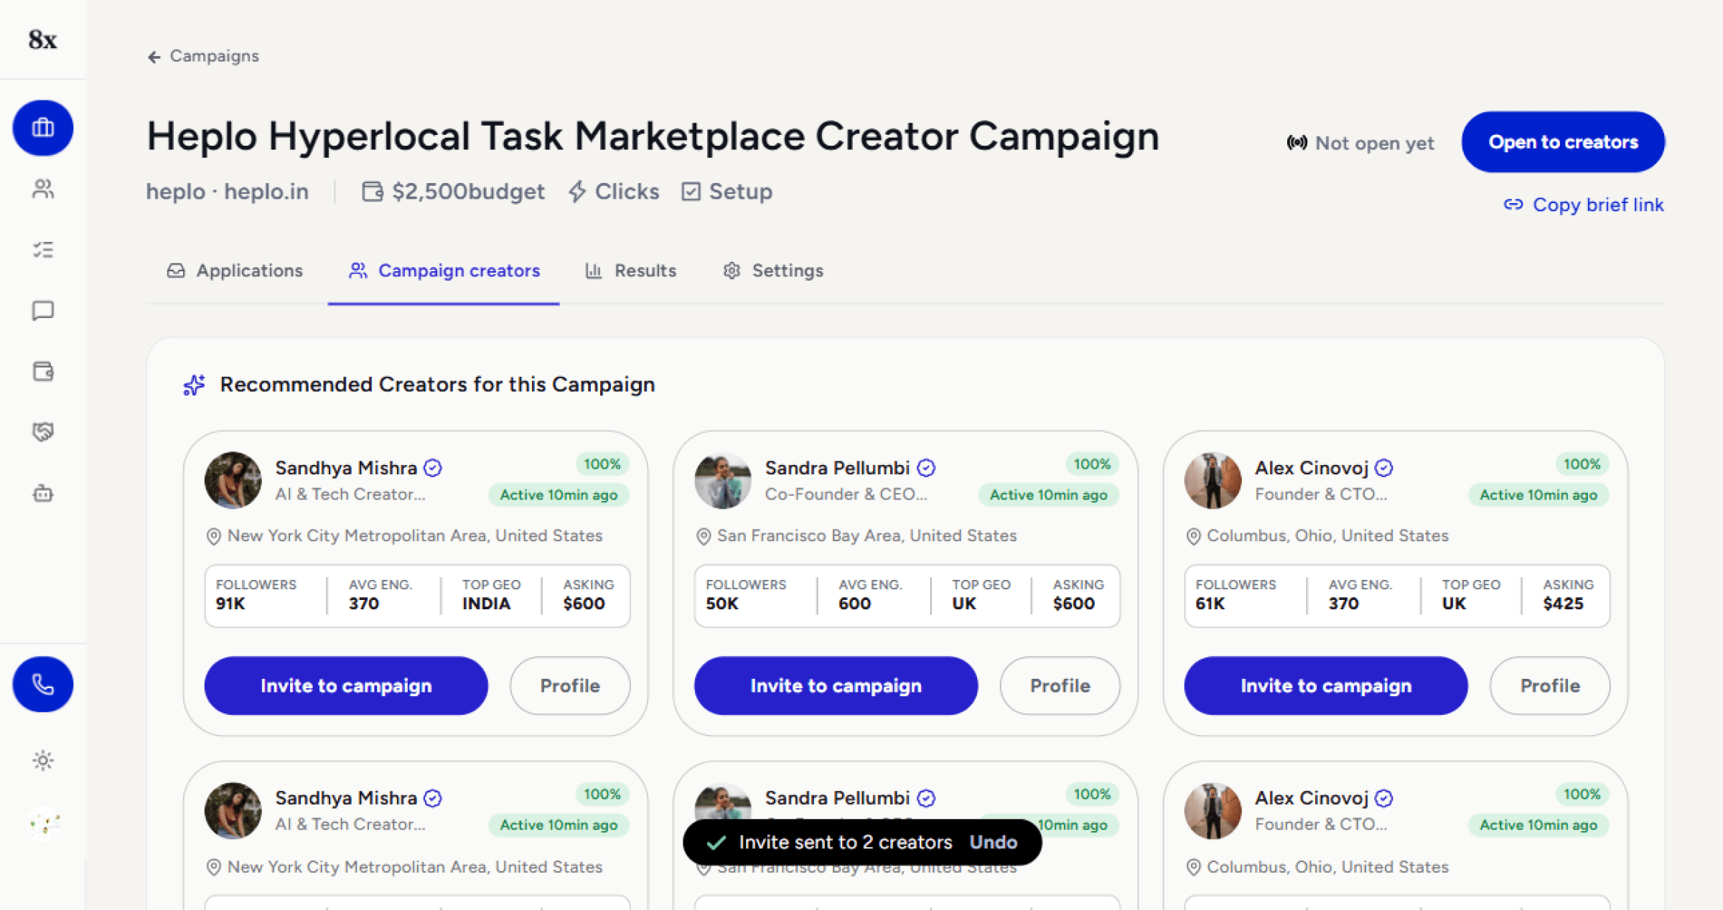1723x910 pixels.
Task: Open the messages chat icon in sidebar
Action: pyautogui.click(x=43, y=311)
